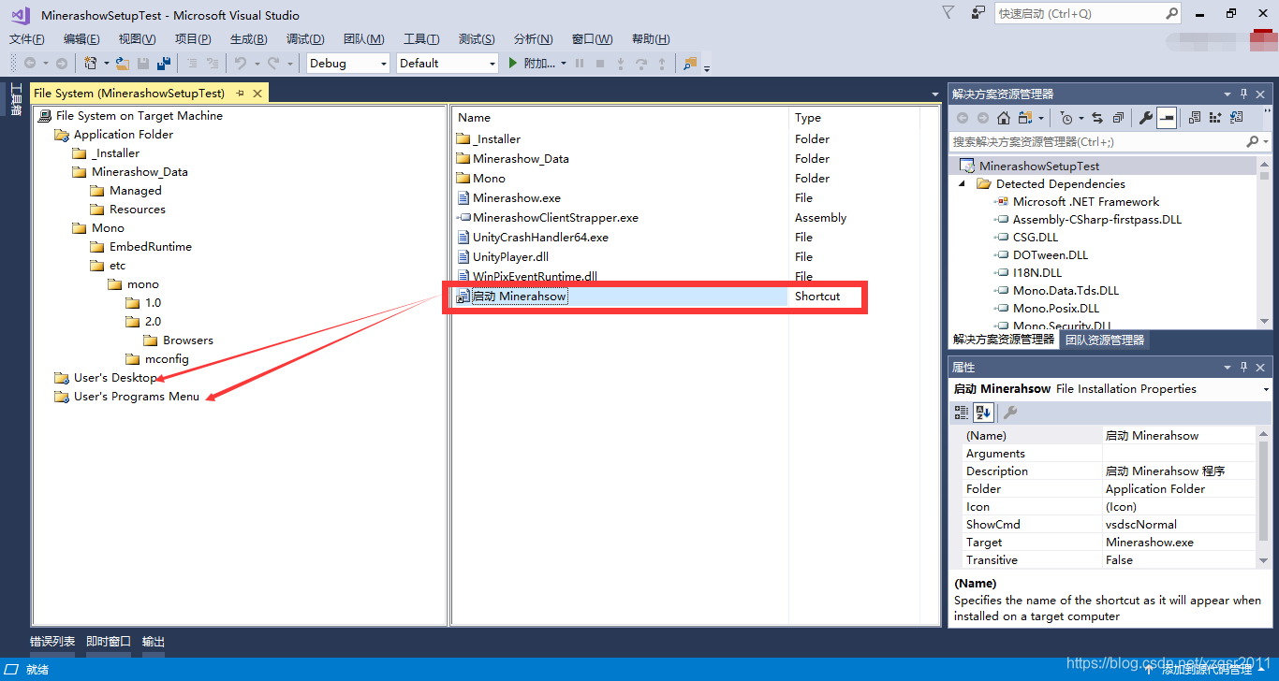
Task: Click the Categorized icon in Properties panel
Action: [x=962, y=413]
